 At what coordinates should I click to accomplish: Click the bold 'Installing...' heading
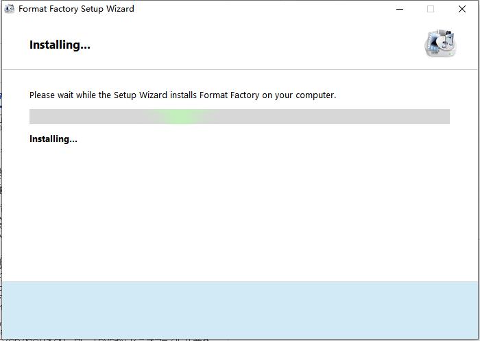[60, 45]
